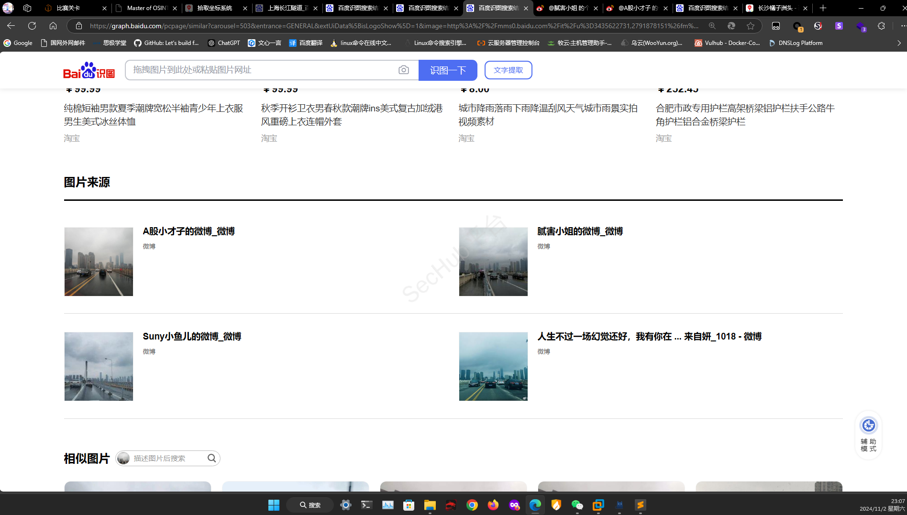Open browser extensions puzzle icon
Screen dimensions: 907x515
tap(881, 26)
